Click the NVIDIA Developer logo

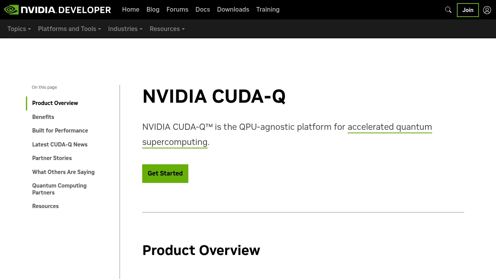57,10
